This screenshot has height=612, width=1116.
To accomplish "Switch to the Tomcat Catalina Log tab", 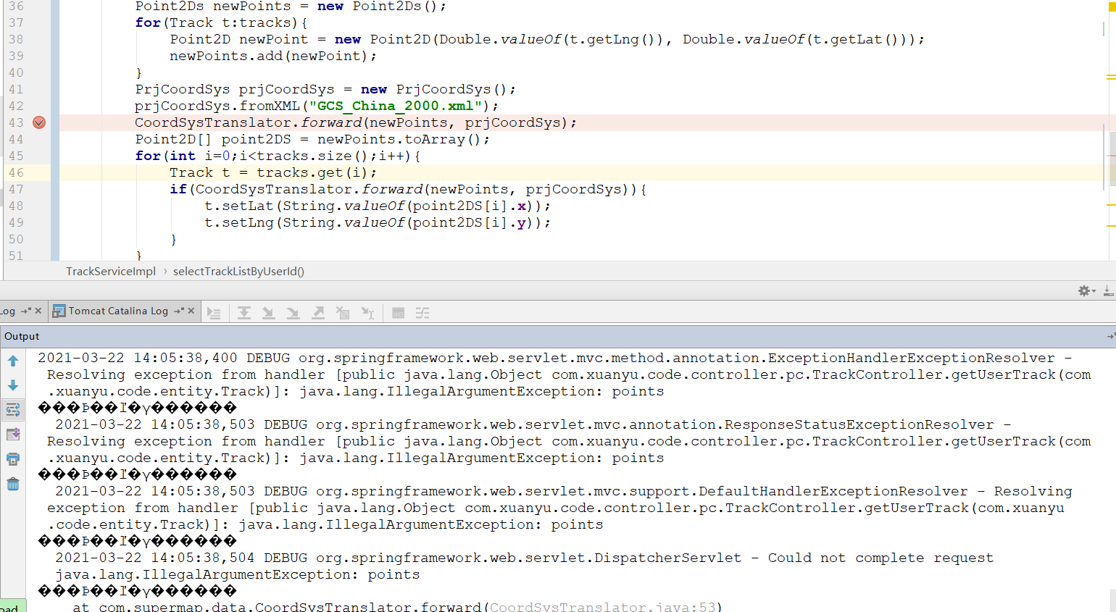I will (117, 311).
